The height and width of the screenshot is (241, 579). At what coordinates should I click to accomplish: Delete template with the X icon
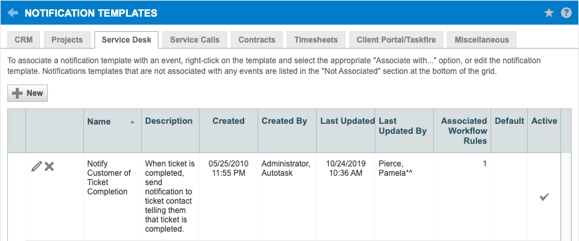pyautogui.click(x=49, y=166)
